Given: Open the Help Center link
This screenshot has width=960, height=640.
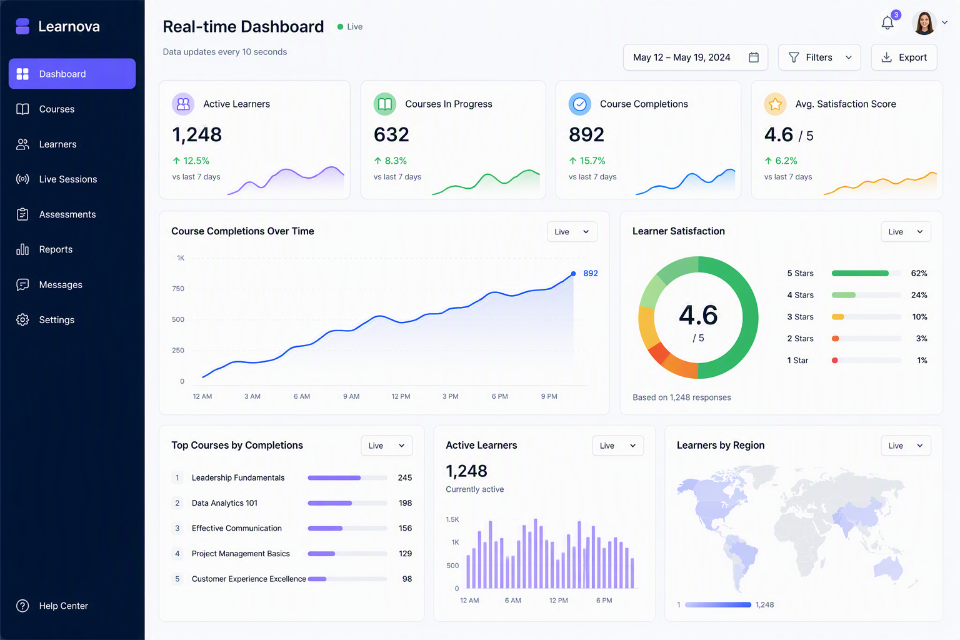Looking at the screenshot, I should click(x=72, y=606).
